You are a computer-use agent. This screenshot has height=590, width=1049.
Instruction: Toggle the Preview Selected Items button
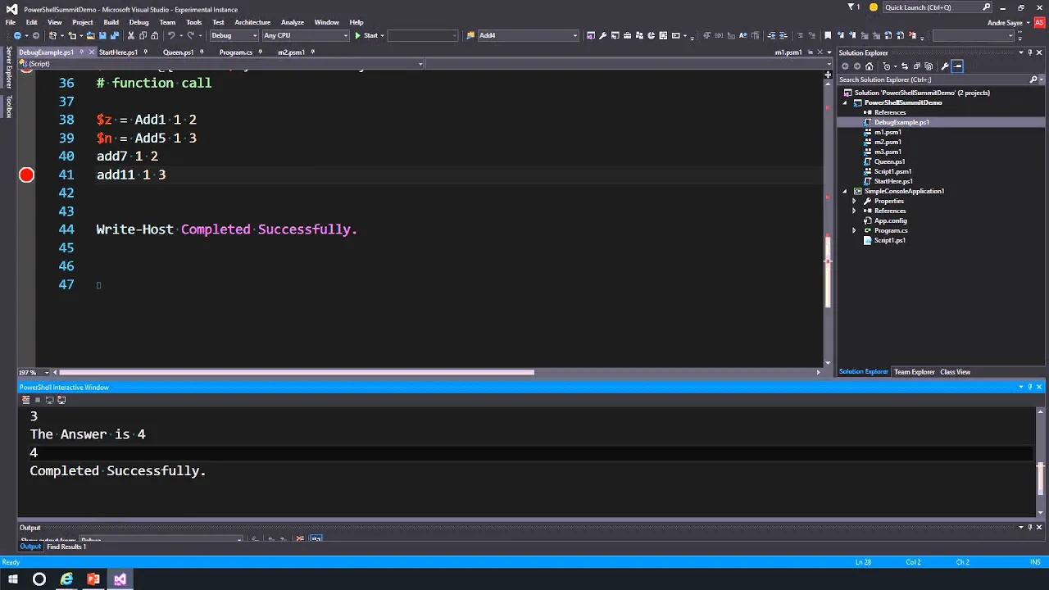tap(956, 66)
